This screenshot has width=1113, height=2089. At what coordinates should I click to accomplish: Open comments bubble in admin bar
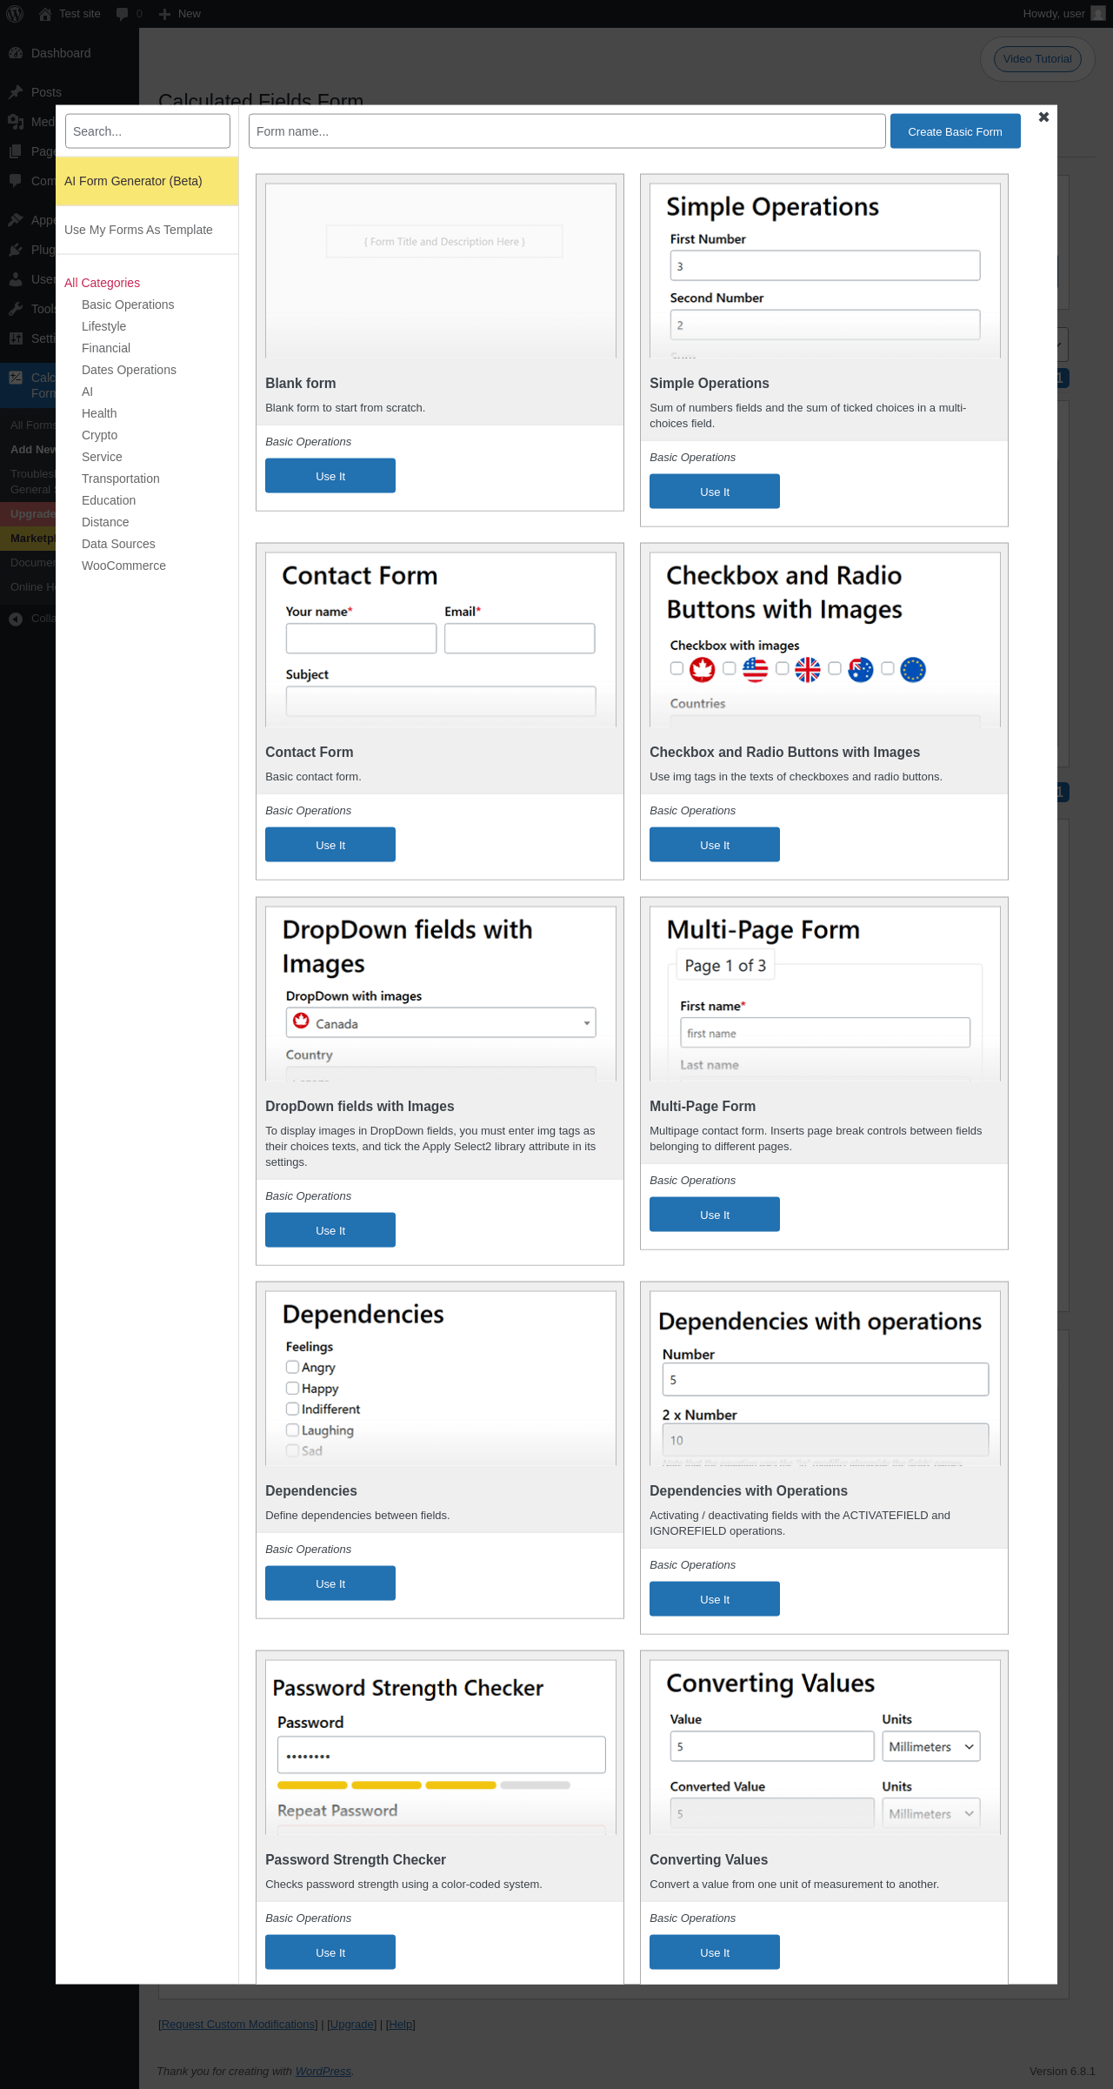[123, 14]
